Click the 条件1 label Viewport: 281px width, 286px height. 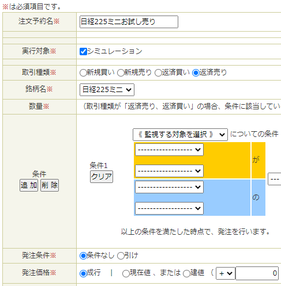click(x=99, y=166)
